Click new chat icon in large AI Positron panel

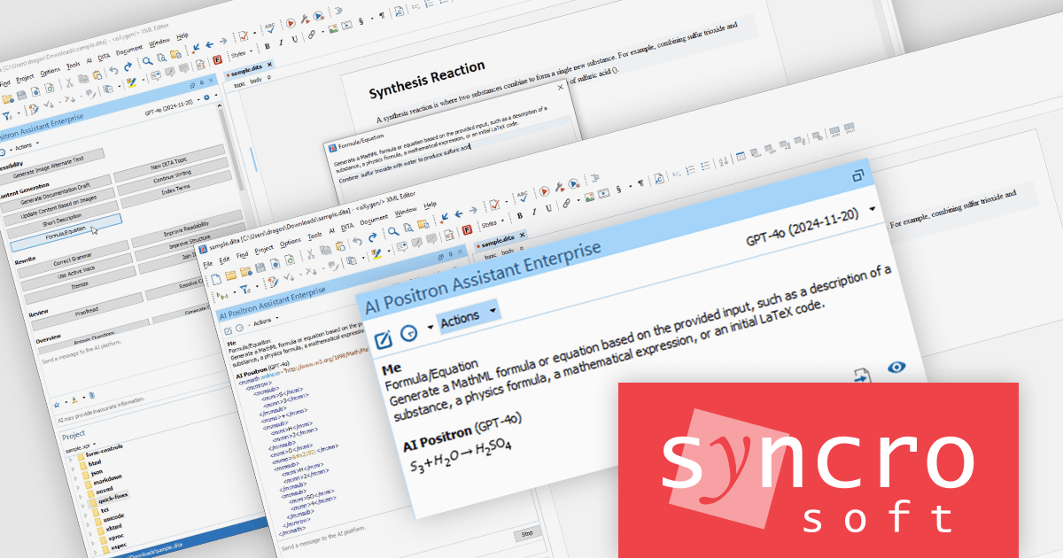pos(383,339)
